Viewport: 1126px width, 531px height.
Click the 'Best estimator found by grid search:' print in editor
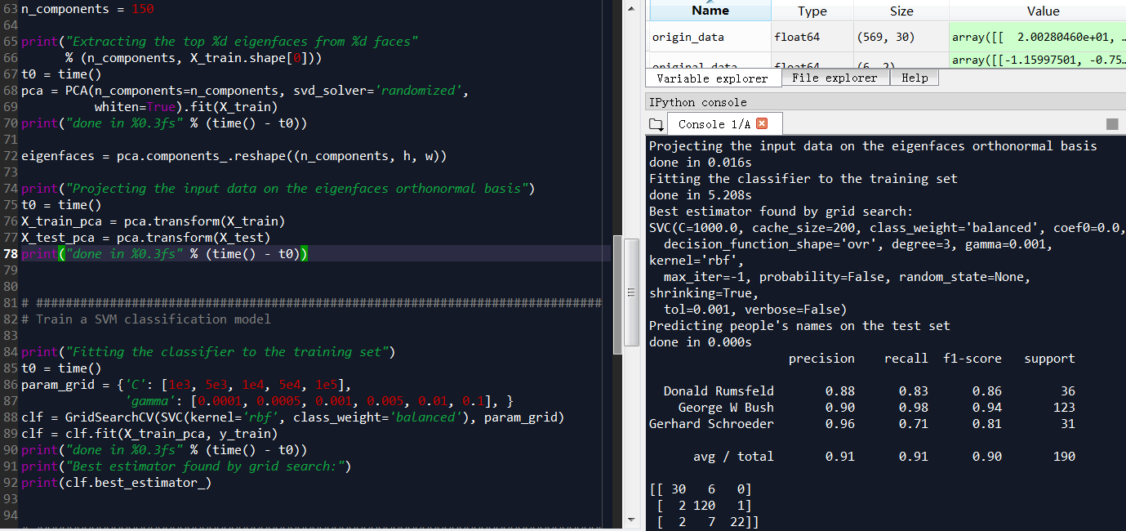[x=186, y=466]
